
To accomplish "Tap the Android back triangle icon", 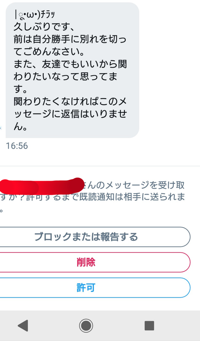I will pyautogui.click(x=23, y=326).
